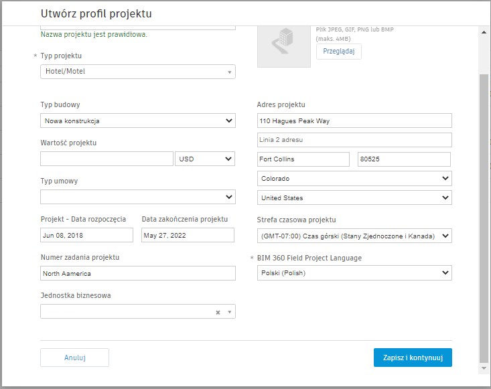Click into the Wartość projektu field
This screenshot has width=491, height=389.
point(107,159)
